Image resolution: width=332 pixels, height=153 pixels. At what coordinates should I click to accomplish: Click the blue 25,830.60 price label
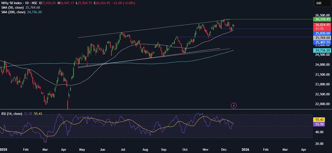pos(322,33)
